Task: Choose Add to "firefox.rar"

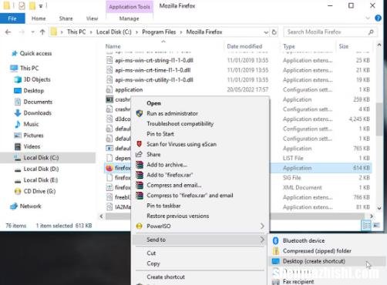Action: (x=170, y=175)
